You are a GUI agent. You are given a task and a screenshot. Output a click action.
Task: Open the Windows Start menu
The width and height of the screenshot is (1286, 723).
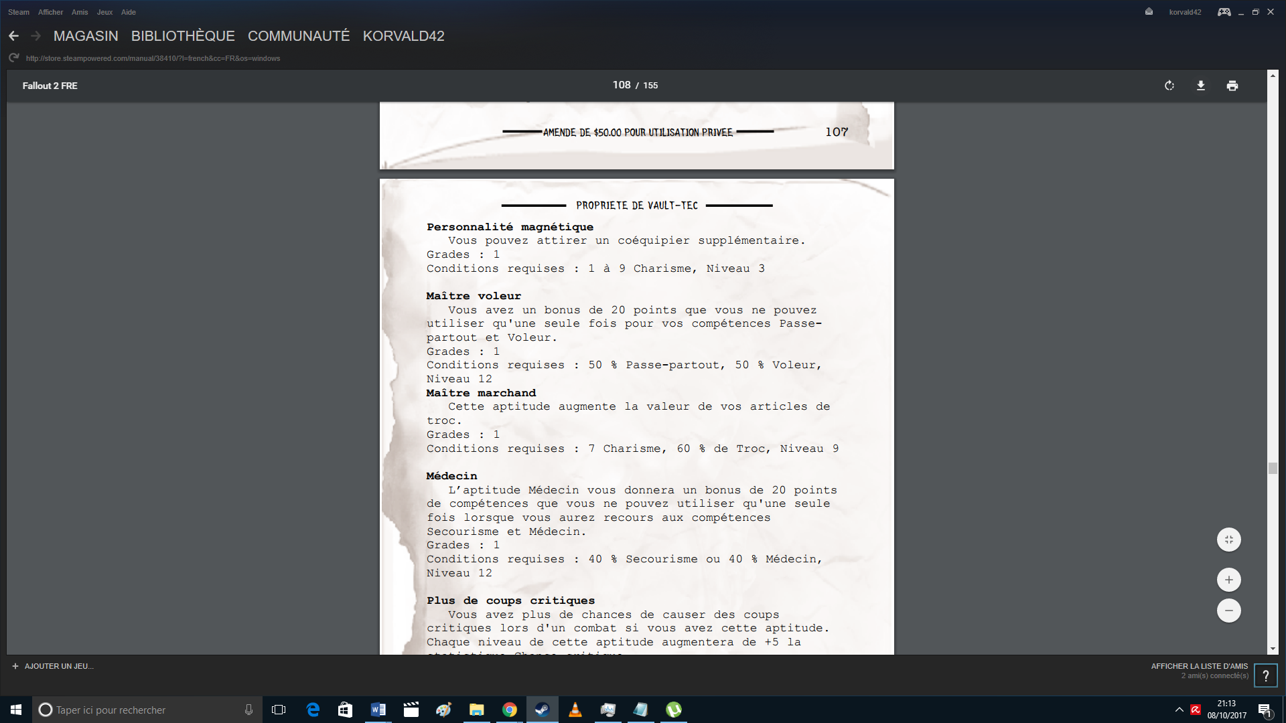click(x=16, y=710)
